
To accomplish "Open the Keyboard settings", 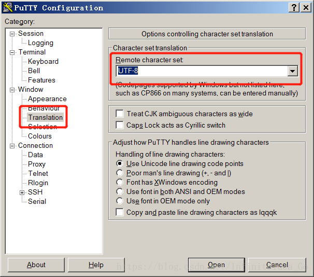I will 43,62.
